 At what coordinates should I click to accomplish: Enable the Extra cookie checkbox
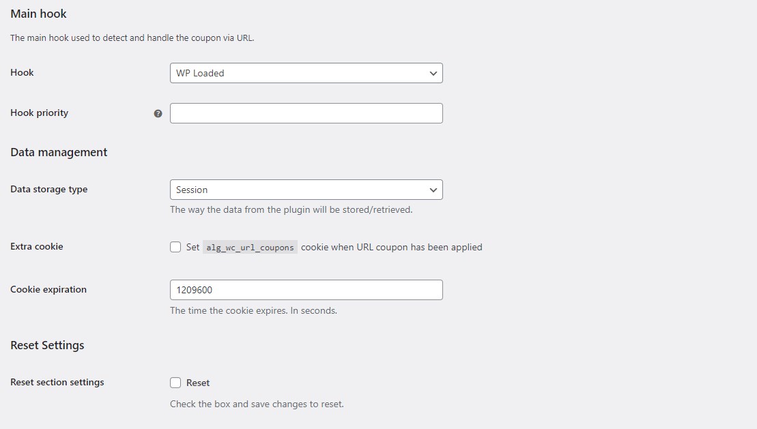[175, 247]
